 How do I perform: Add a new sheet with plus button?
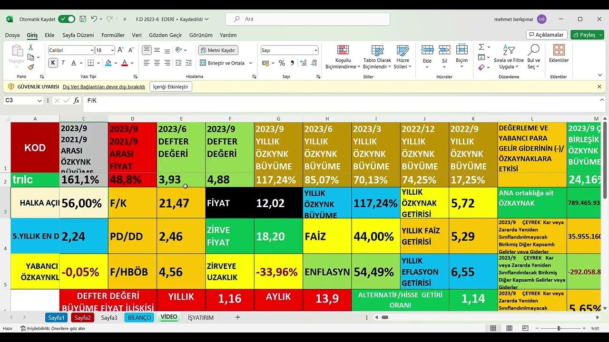click(237, 317)
